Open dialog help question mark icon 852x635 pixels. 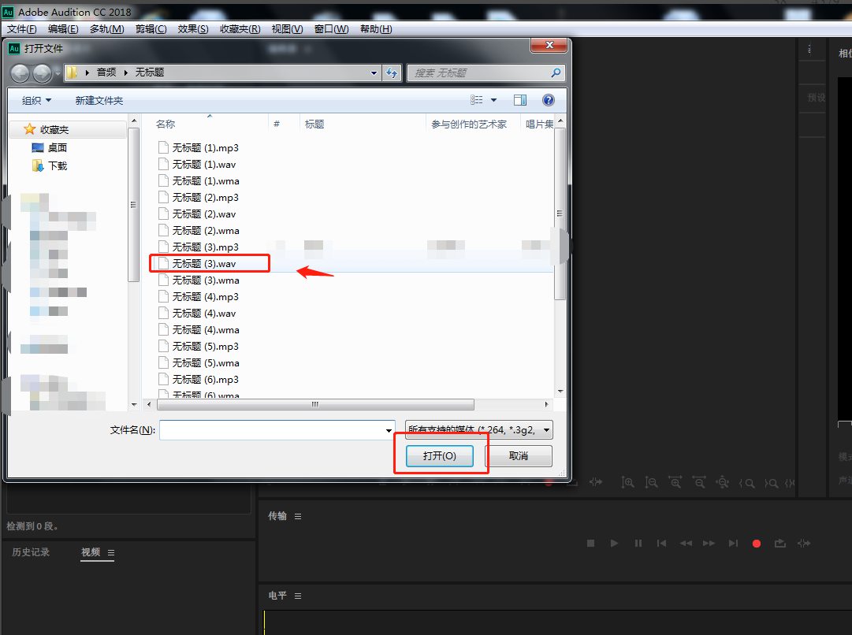(549, 100)
